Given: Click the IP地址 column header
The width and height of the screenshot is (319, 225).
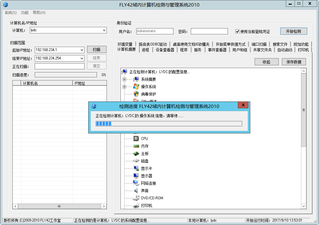Looking at the screenshot, I should 90,83.
